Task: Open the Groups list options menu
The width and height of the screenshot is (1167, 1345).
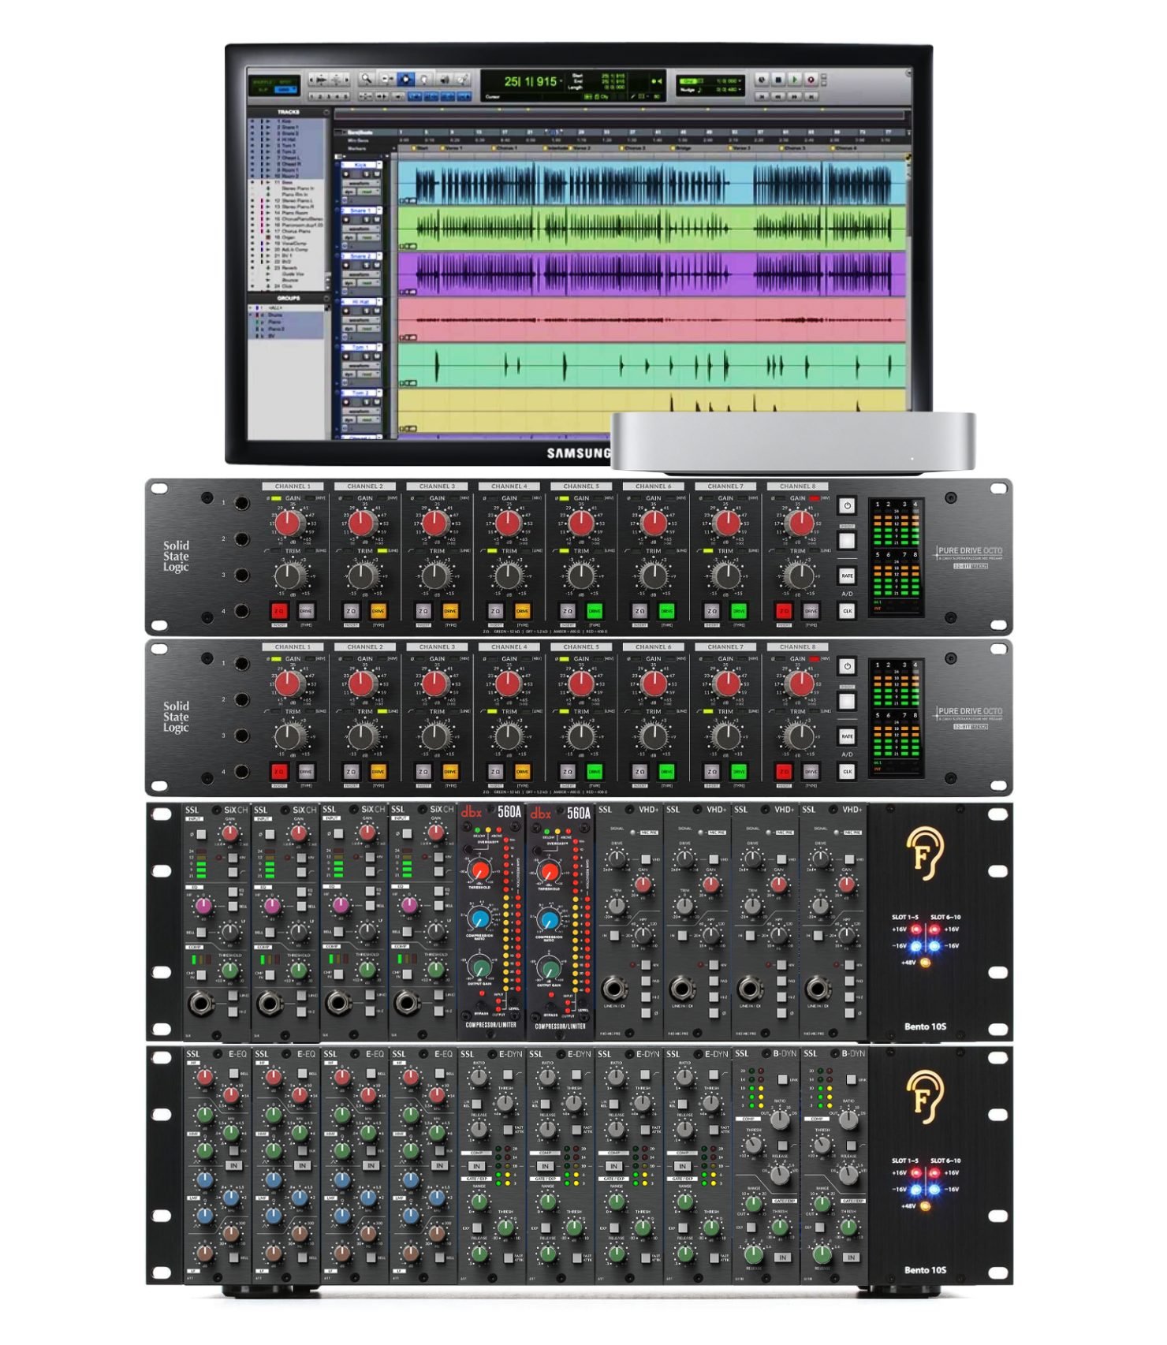Action: pyautogui.click(x=326, y=298)
